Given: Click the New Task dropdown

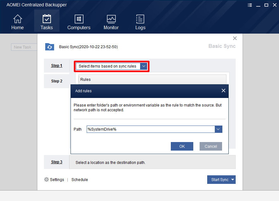Looking at the screenshot, I should coord(24,47).
